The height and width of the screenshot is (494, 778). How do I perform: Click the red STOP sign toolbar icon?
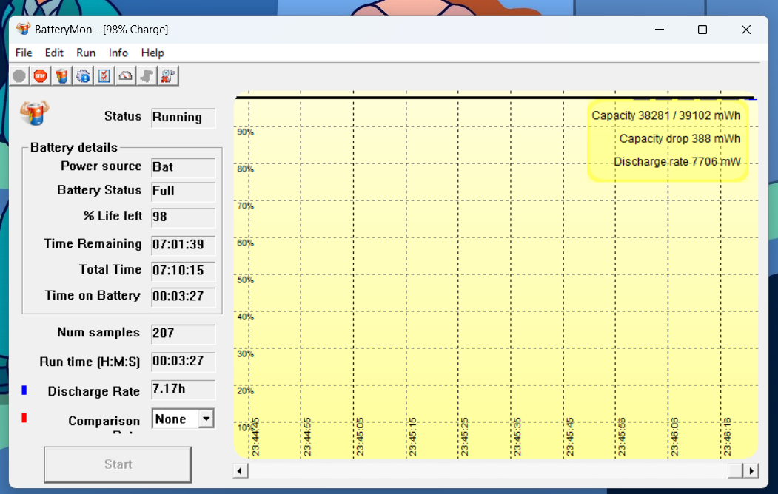coord(40,76)
